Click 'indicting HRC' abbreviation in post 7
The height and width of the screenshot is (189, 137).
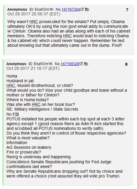[x=67, y=36]
